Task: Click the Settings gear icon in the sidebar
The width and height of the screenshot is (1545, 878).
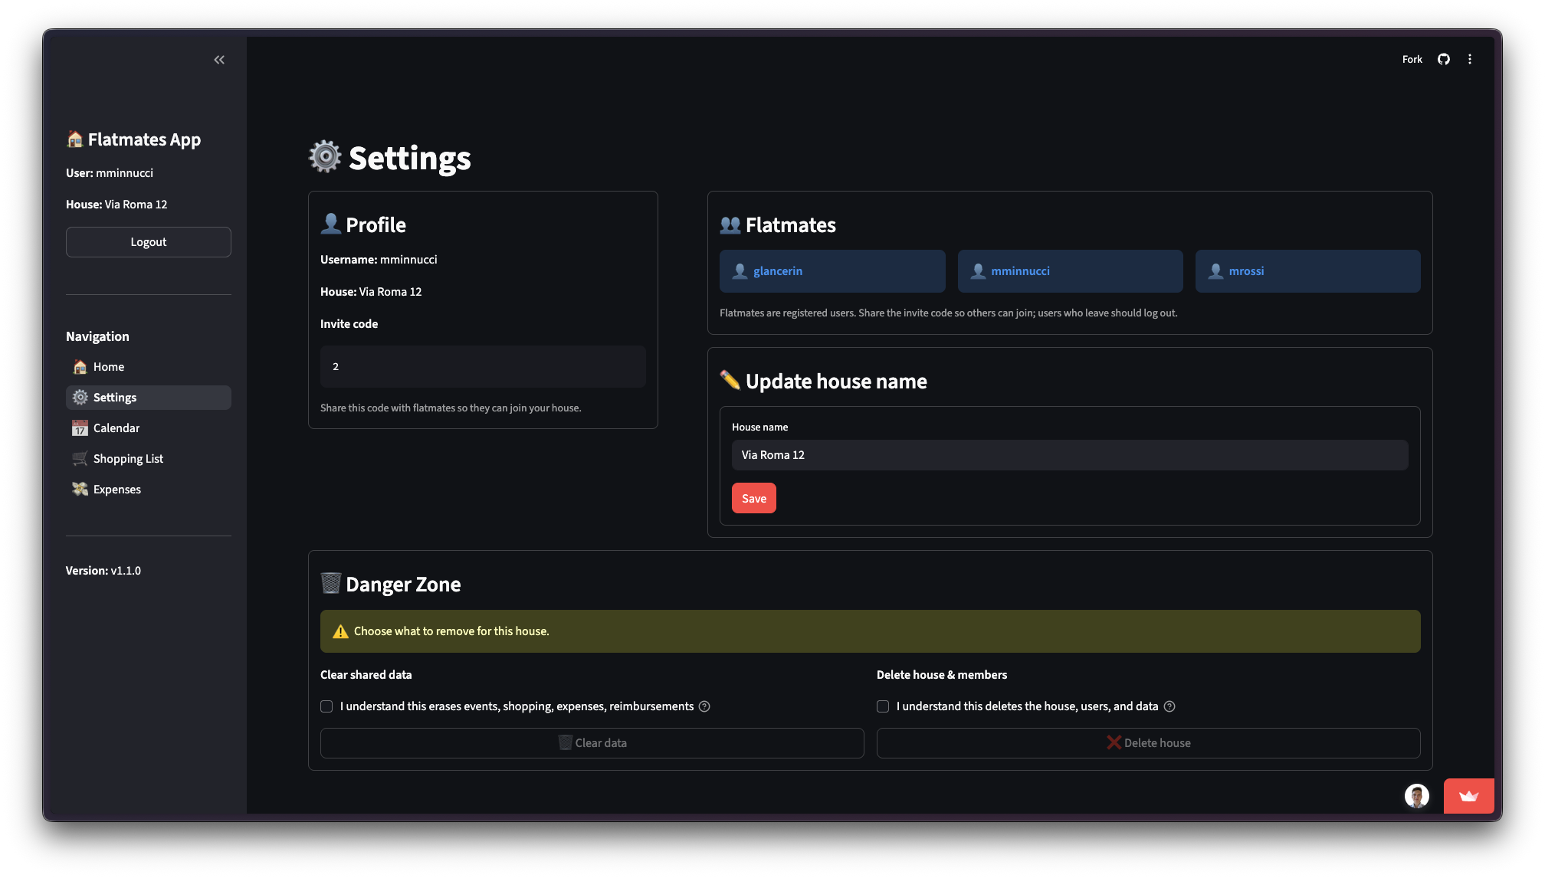Action: 80,397
